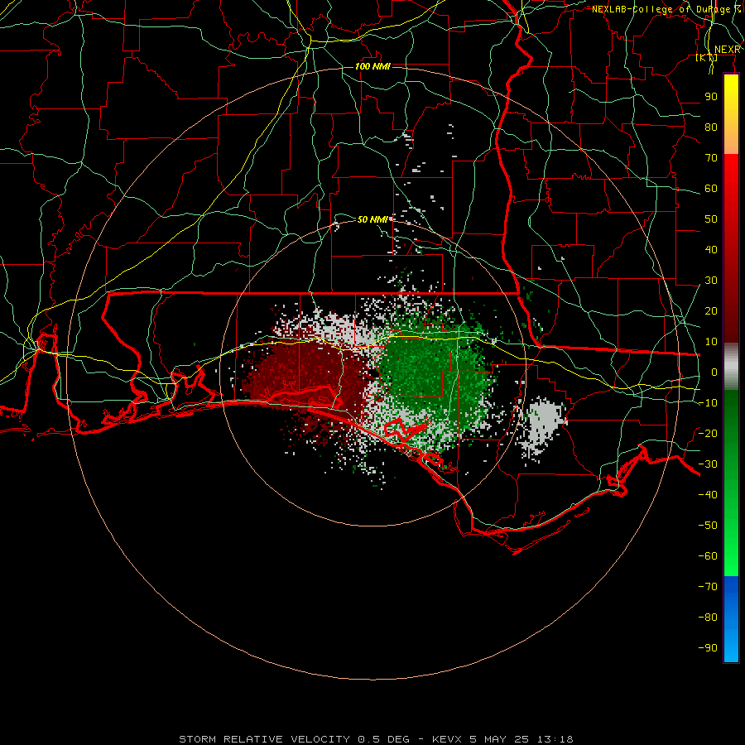Viewport: 745px width, 745px height.
Task: Click the 60 value on the color scale
Action: pos(711,188)
